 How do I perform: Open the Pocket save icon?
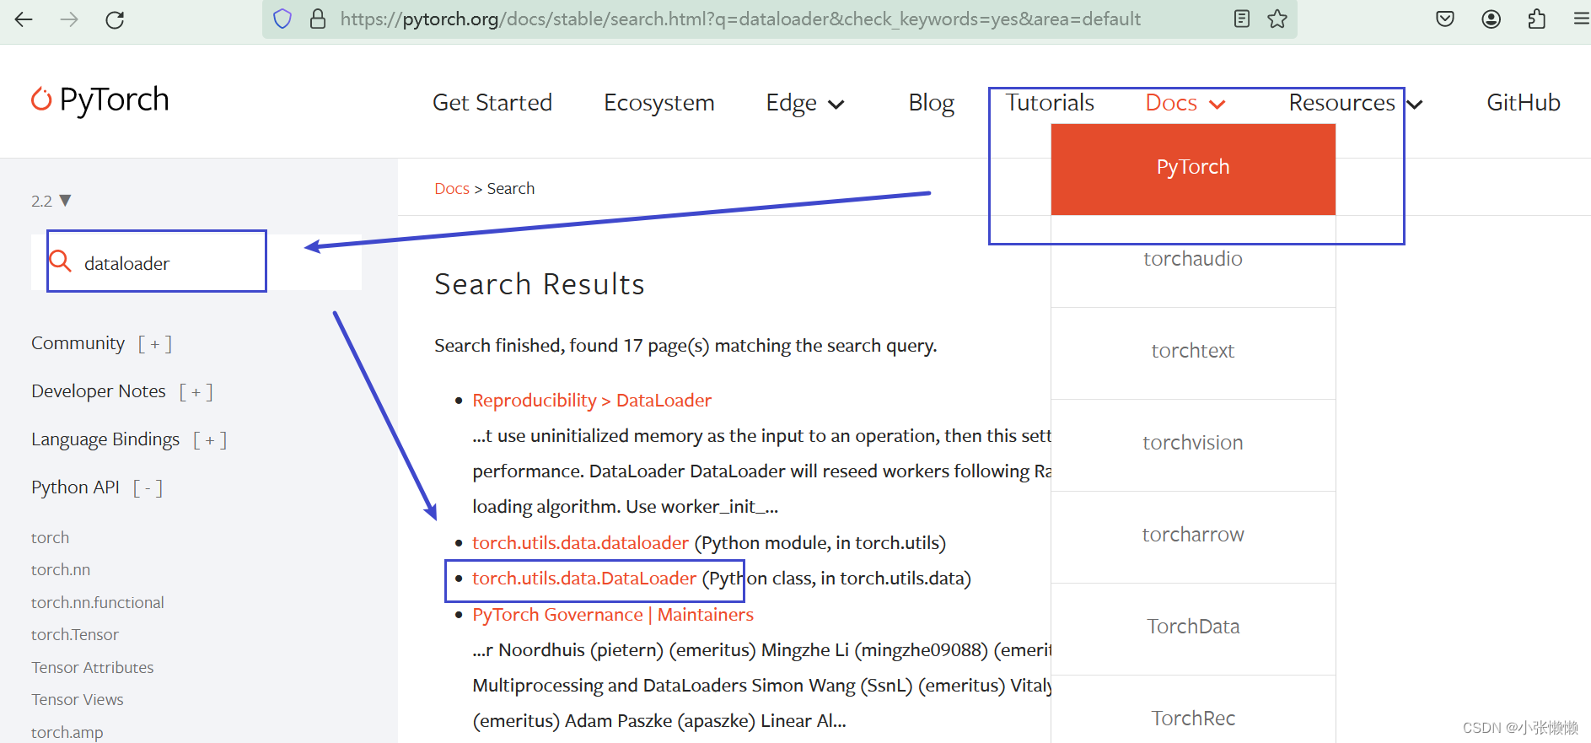[x=1445, y=19]
